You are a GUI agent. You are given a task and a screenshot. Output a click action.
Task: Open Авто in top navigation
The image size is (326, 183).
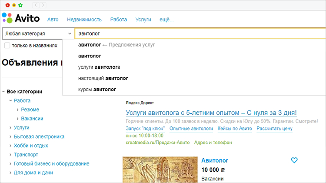click(x=53, y=20)
